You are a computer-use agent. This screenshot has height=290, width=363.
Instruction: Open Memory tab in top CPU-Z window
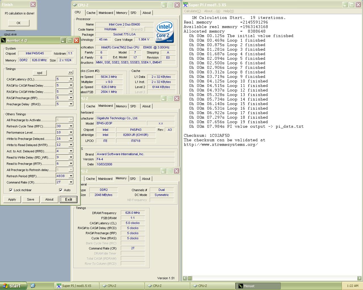pos(122,13)
